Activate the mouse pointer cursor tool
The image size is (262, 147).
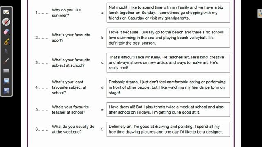click(x=7, y=51)
